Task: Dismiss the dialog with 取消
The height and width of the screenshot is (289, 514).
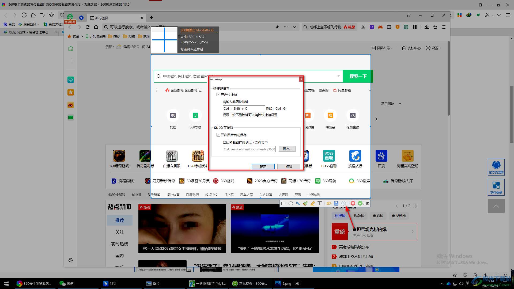Action: point(289,166)
